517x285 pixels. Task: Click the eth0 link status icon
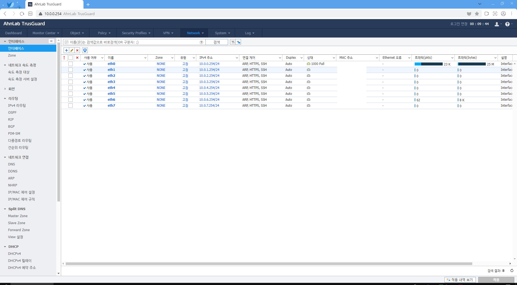pyautogui.click(x=309, y=64)
